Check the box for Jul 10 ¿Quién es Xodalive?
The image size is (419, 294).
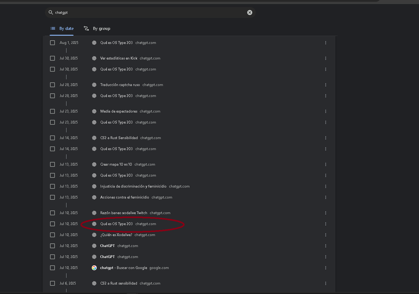pyautogui.click(x=52, y=235)
